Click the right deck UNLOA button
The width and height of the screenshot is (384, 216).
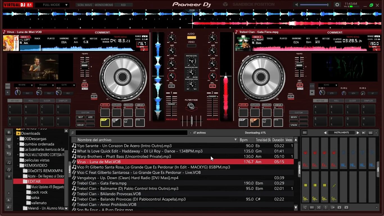click(x=294, y=125)
